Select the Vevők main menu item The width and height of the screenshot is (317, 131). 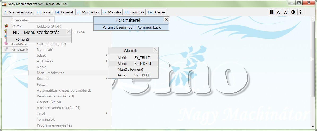(16, 26)
